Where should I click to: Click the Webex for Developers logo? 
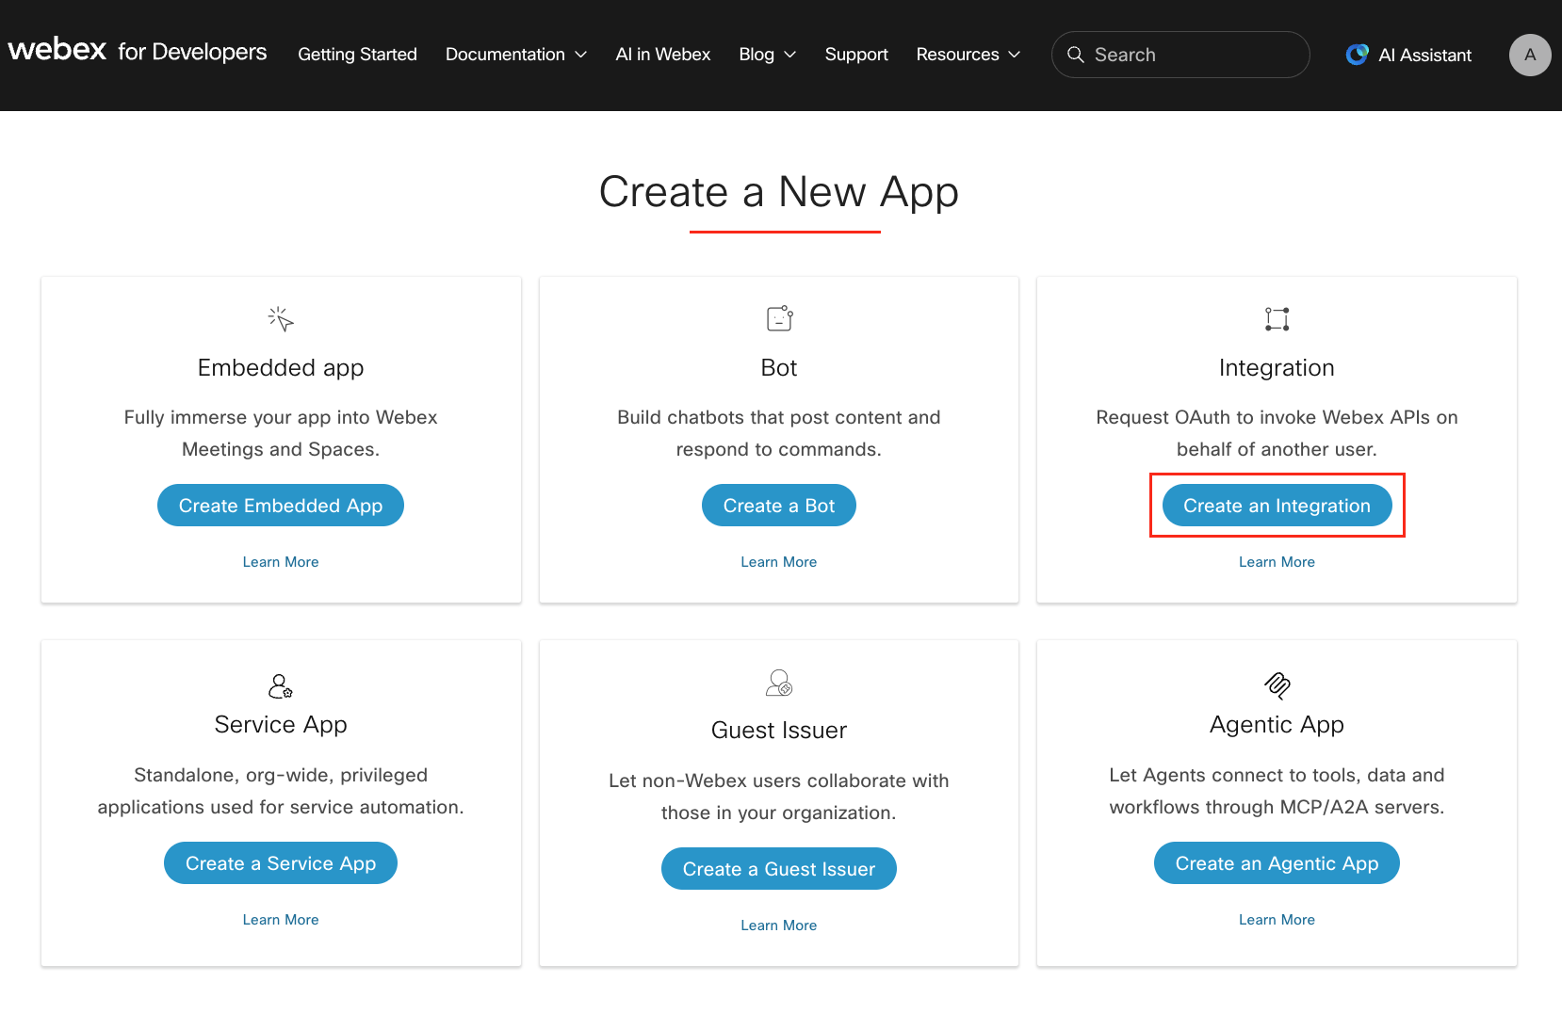(x=138, y=51)
